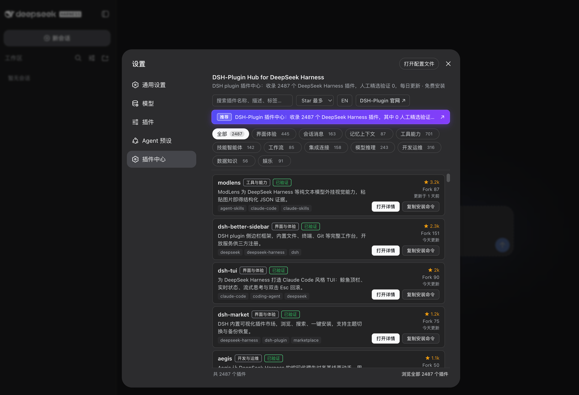The height and width of the screenshot is (395, 579).
Task: Click the deepseek-harness tag on dsh-better-sidebar
Action: pyautogui.click(x=266, y=252)
